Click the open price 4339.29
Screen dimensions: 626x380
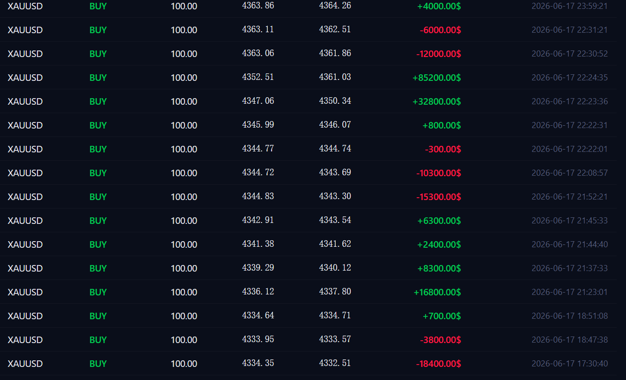[x=258, y=268]
